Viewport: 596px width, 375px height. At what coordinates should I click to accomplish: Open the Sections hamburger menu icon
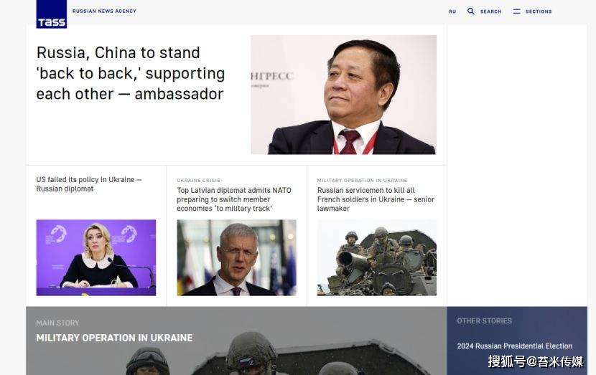coord(516,11)
